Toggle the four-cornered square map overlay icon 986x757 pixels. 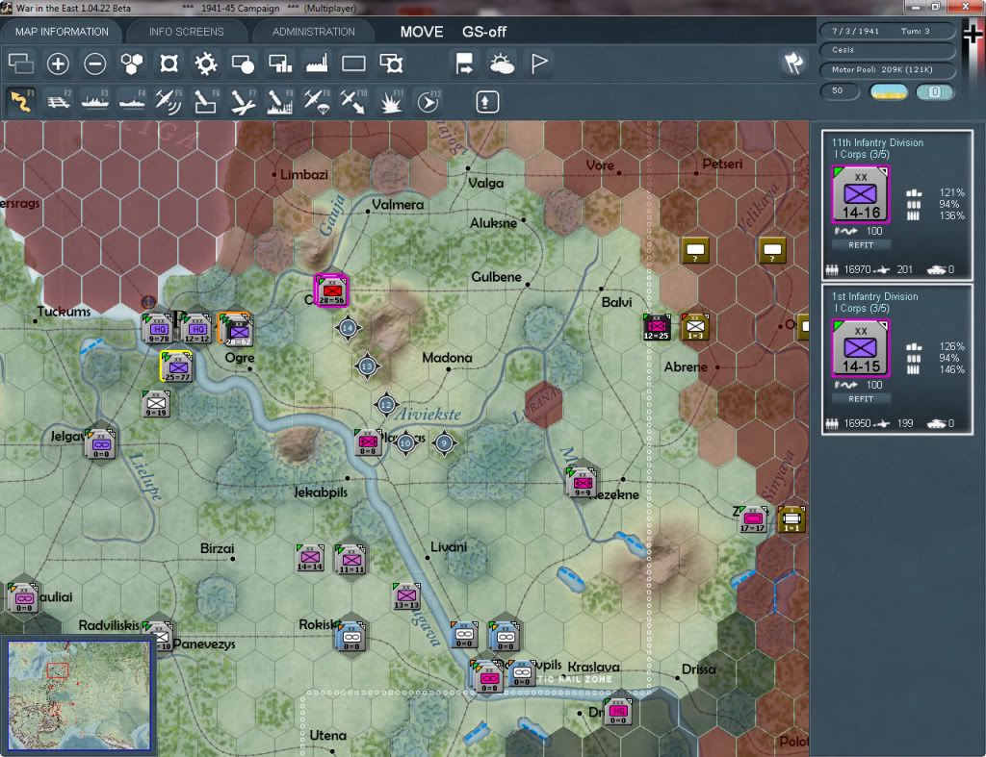(169, 63)
